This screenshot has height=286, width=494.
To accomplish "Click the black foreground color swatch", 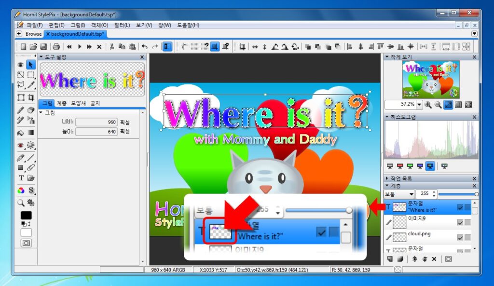I will pyautogui.click(x=26, y=215).
